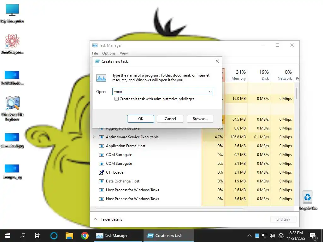Switch to Create new task taskbar button
The image size is (323, 242).
(x=169, y=236)
